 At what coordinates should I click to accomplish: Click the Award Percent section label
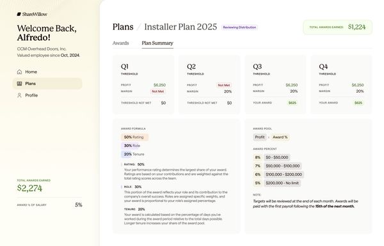(x=265, y=149)
